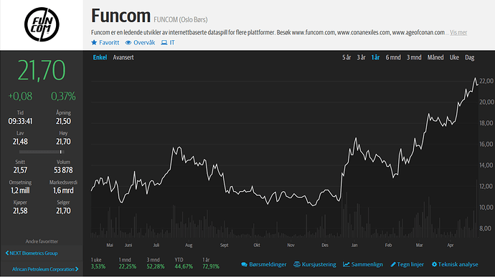Open Teknisk analyse view

[x=458, y=264]
